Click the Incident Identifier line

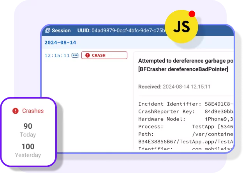tap(186, 104)
